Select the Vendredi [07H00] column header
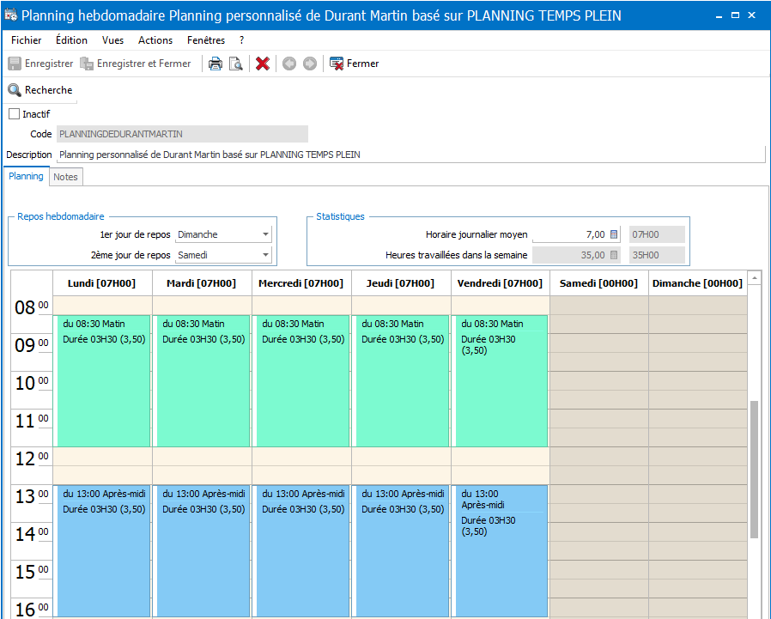This screenshot has height=619, width=771. coord(500,283)
